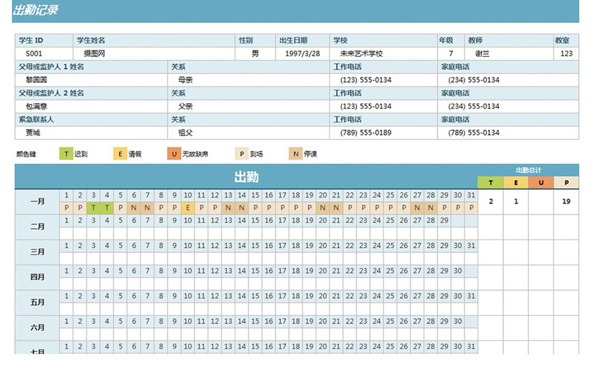Click the 学生 ID column header
Screen dimensions: 594x366
[x=44, y=41]
